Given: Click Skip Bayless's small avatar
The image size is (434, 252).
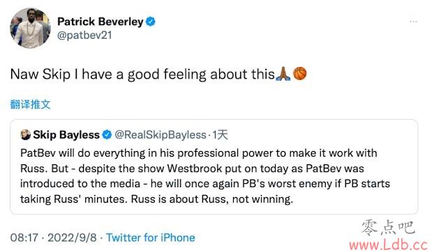Looking at the screenshot, I should pos(25,134).
